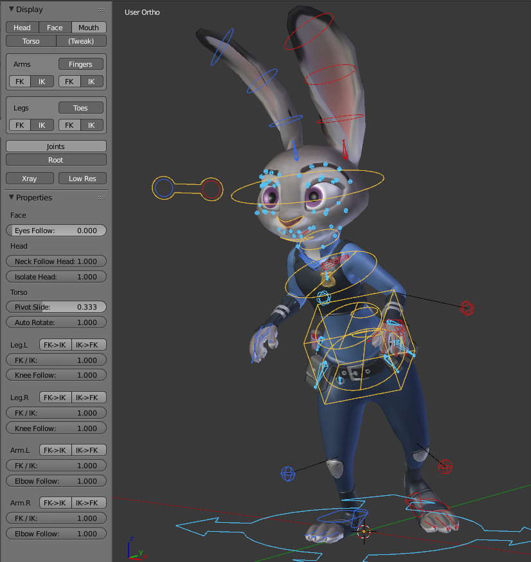Click the Arm.R FK / IK slider
This screenshot has height=562, width=531.
[x=56, y=518]
